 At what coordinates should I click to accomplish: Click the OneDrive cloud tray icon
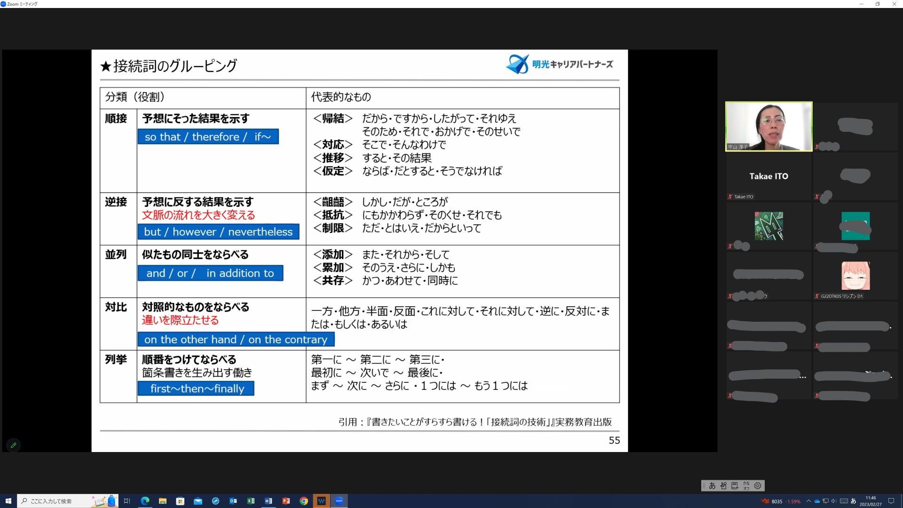click(817, 501)
